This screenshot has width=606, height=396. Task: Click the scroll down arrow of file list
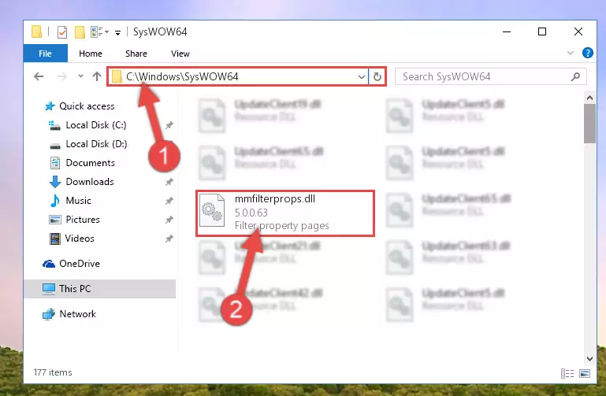click(589, 358)
